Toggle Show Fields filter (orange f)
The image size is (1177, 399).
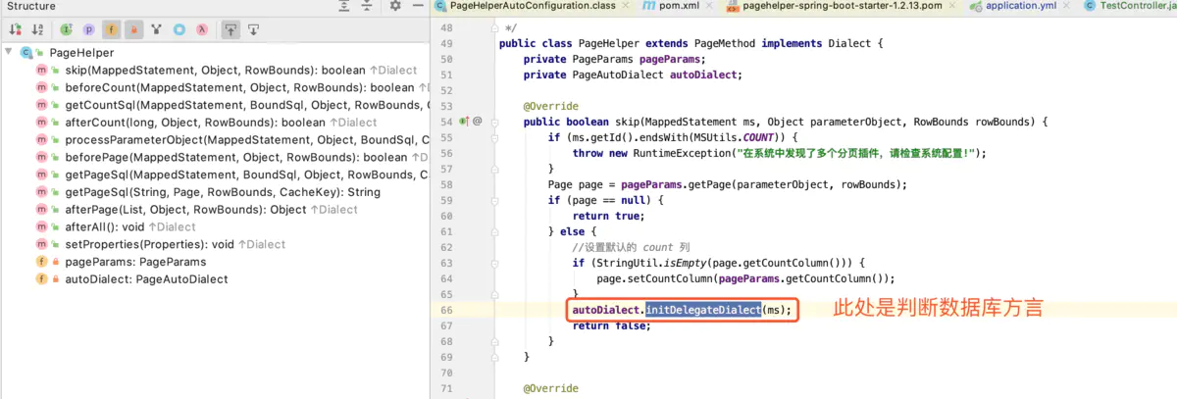click(111, 30)
